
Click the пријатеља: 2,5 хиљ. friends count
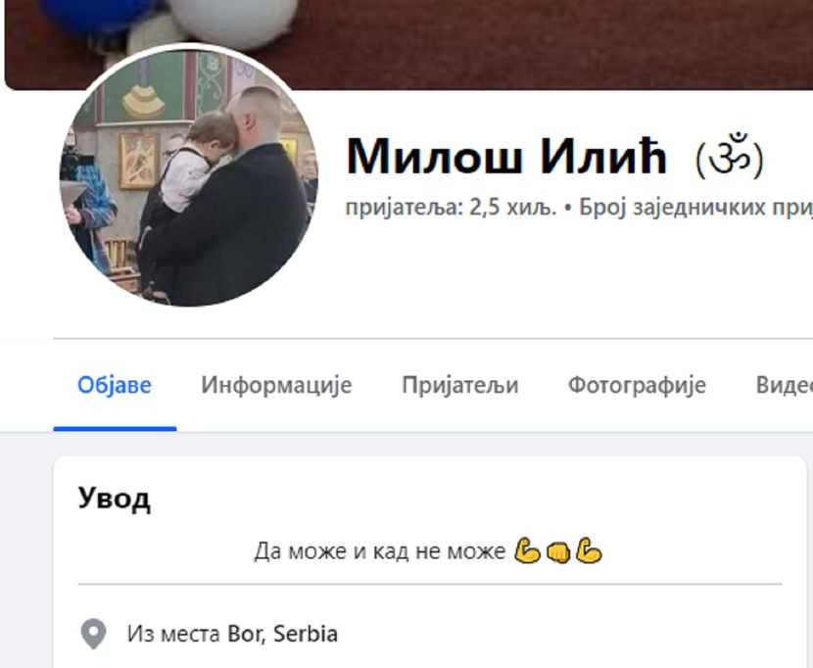(x=452, y=208)
